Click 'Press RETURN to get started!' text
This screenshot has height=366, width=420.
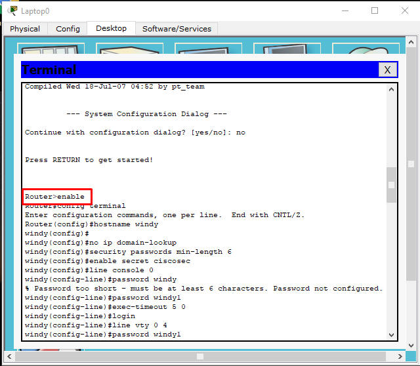coord(89,160)
